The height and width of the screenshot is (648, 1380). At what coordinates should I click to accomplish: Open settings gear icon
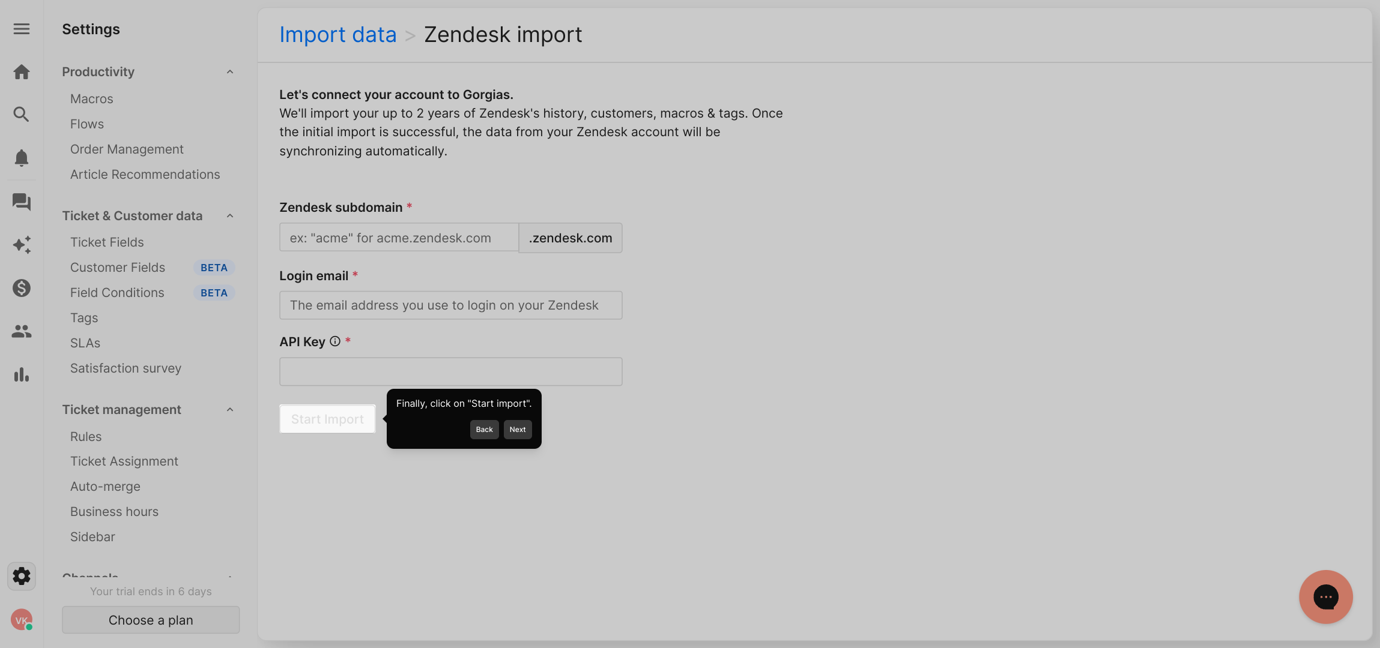[22, 576]
